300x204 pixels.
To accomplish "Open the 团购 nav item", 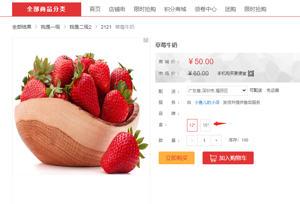I will (x=230, y=9).
